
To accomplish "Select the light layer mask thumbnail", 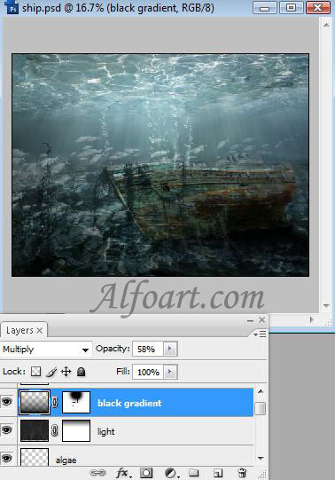I will [76, 430].
